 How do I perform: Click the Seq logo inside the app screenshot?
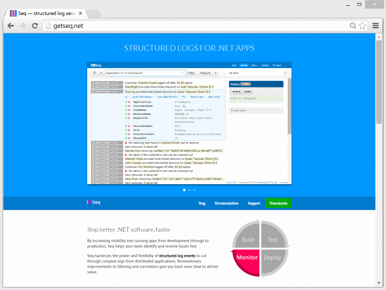coord(96,65)
